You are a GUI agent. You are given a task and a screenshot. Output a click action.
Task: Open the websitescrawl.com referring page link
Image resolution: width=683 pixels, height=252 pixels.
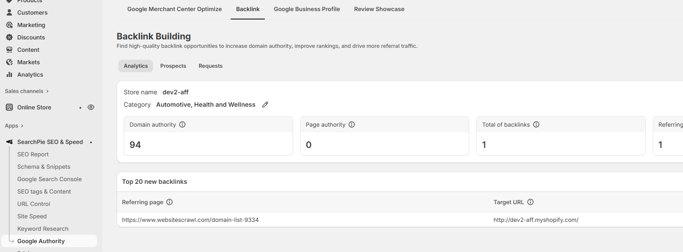click(190, 220)
